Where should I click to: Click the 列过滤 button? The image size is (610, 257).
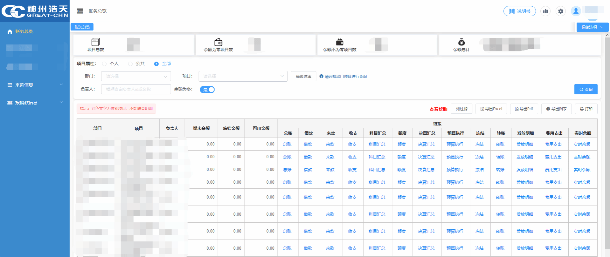pyautogui.click(x=461, y=109)
